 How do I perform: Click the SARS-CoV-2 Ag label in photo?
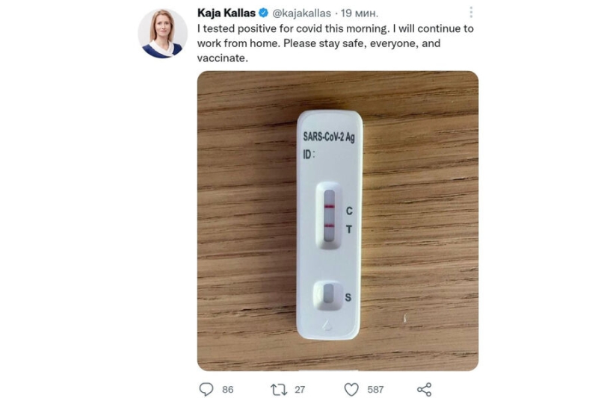[x=328, y=137]
